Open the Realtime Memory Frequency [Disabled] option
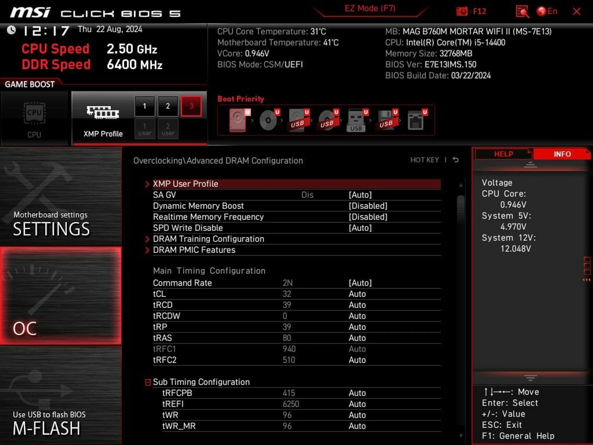This screenshot has width=593, height=445. pyautogui.click(x=368, y=217)
